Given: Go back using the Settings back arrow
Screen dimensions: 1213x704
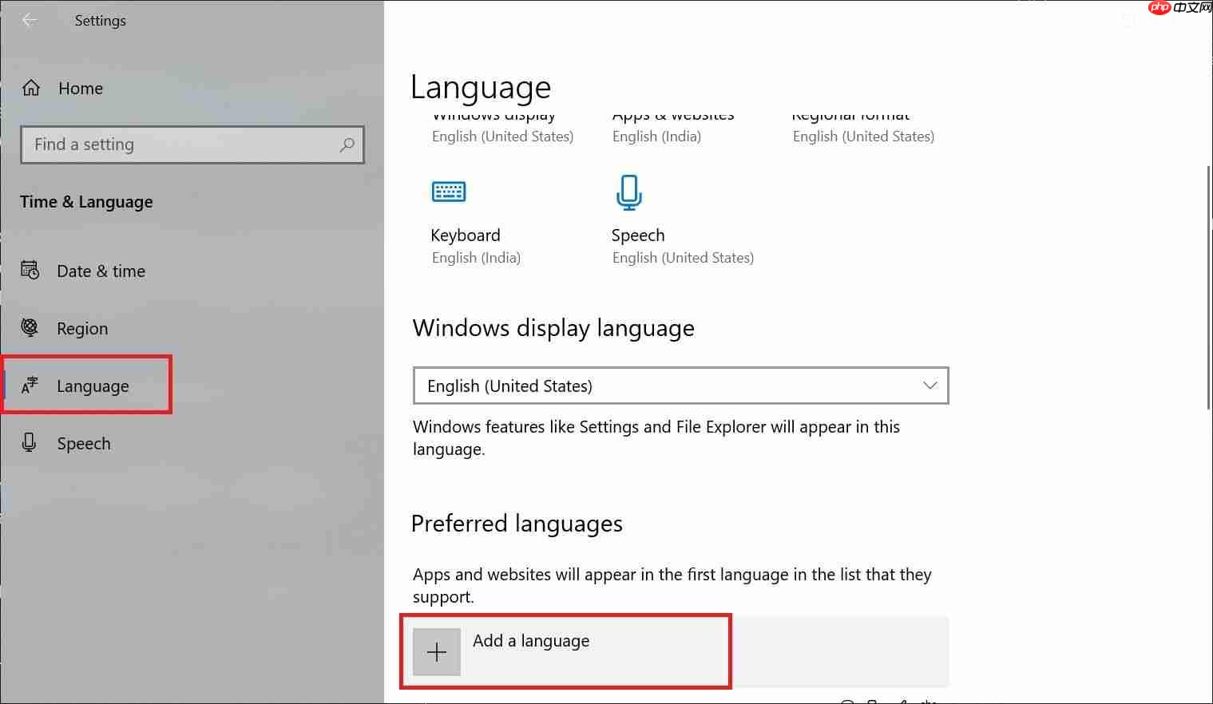Looking at the screenshot, I should click(30, 21).
